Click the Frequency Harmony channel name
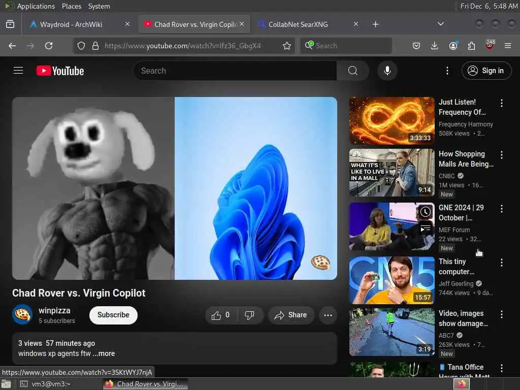Image resolution: width=520 pixels, height=390 pixels. (x=466, y=124)
